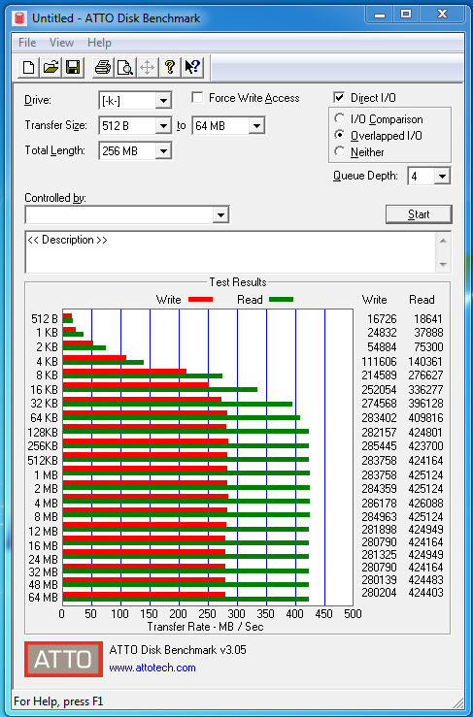The width and height of the screenshot is (473, 717).
Task: Click inside the Description text box
Action: [x=231, y=252]
